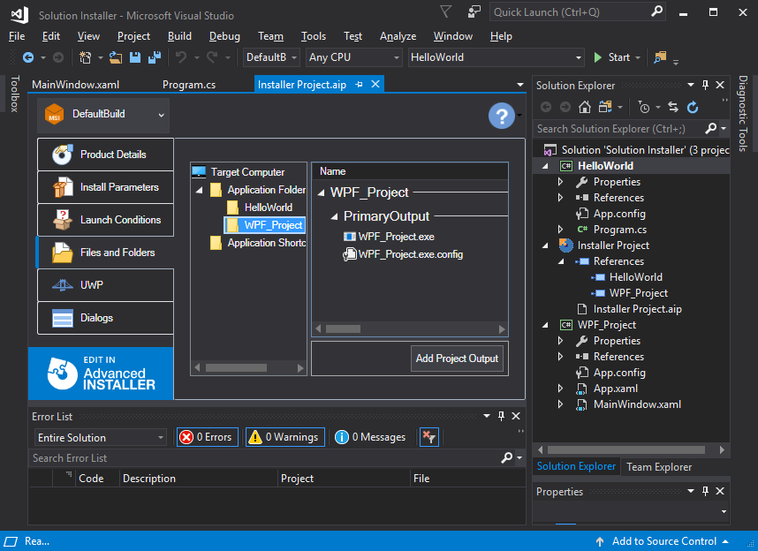758x551 pixels.
Task: Click the green Start play icon
Action: click(597, 57)
